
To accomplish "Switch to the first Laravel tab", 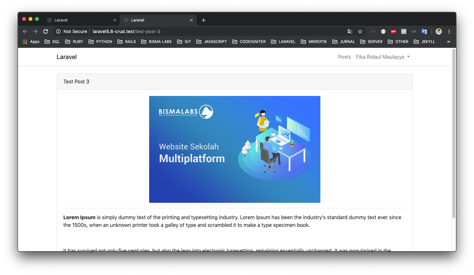I will (x=81, y=20).
